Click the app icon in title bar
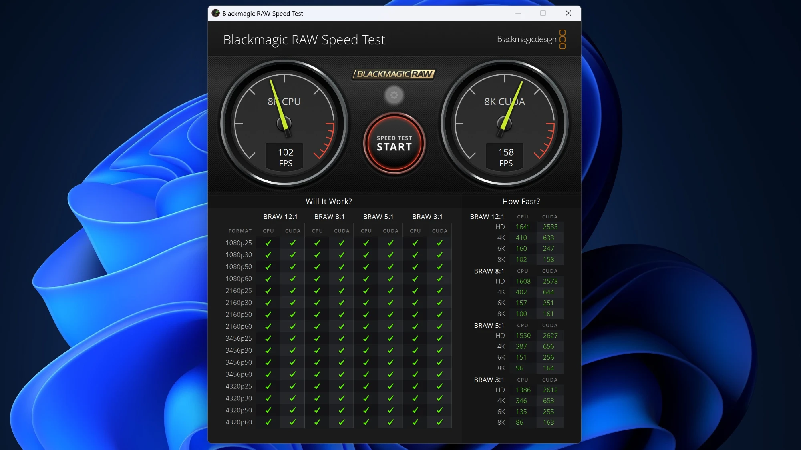This screenshot has height=450, width=801. click(215, 13)
